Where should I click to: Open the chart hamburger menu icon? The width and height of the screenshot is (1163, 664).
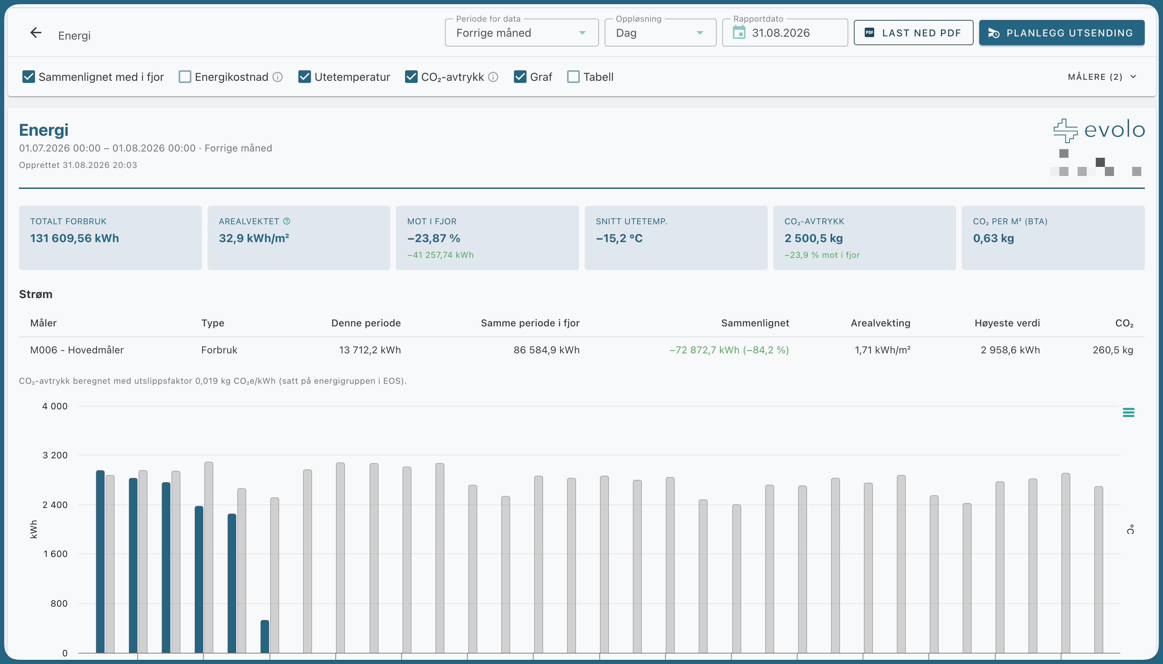tap(1128, 412)
